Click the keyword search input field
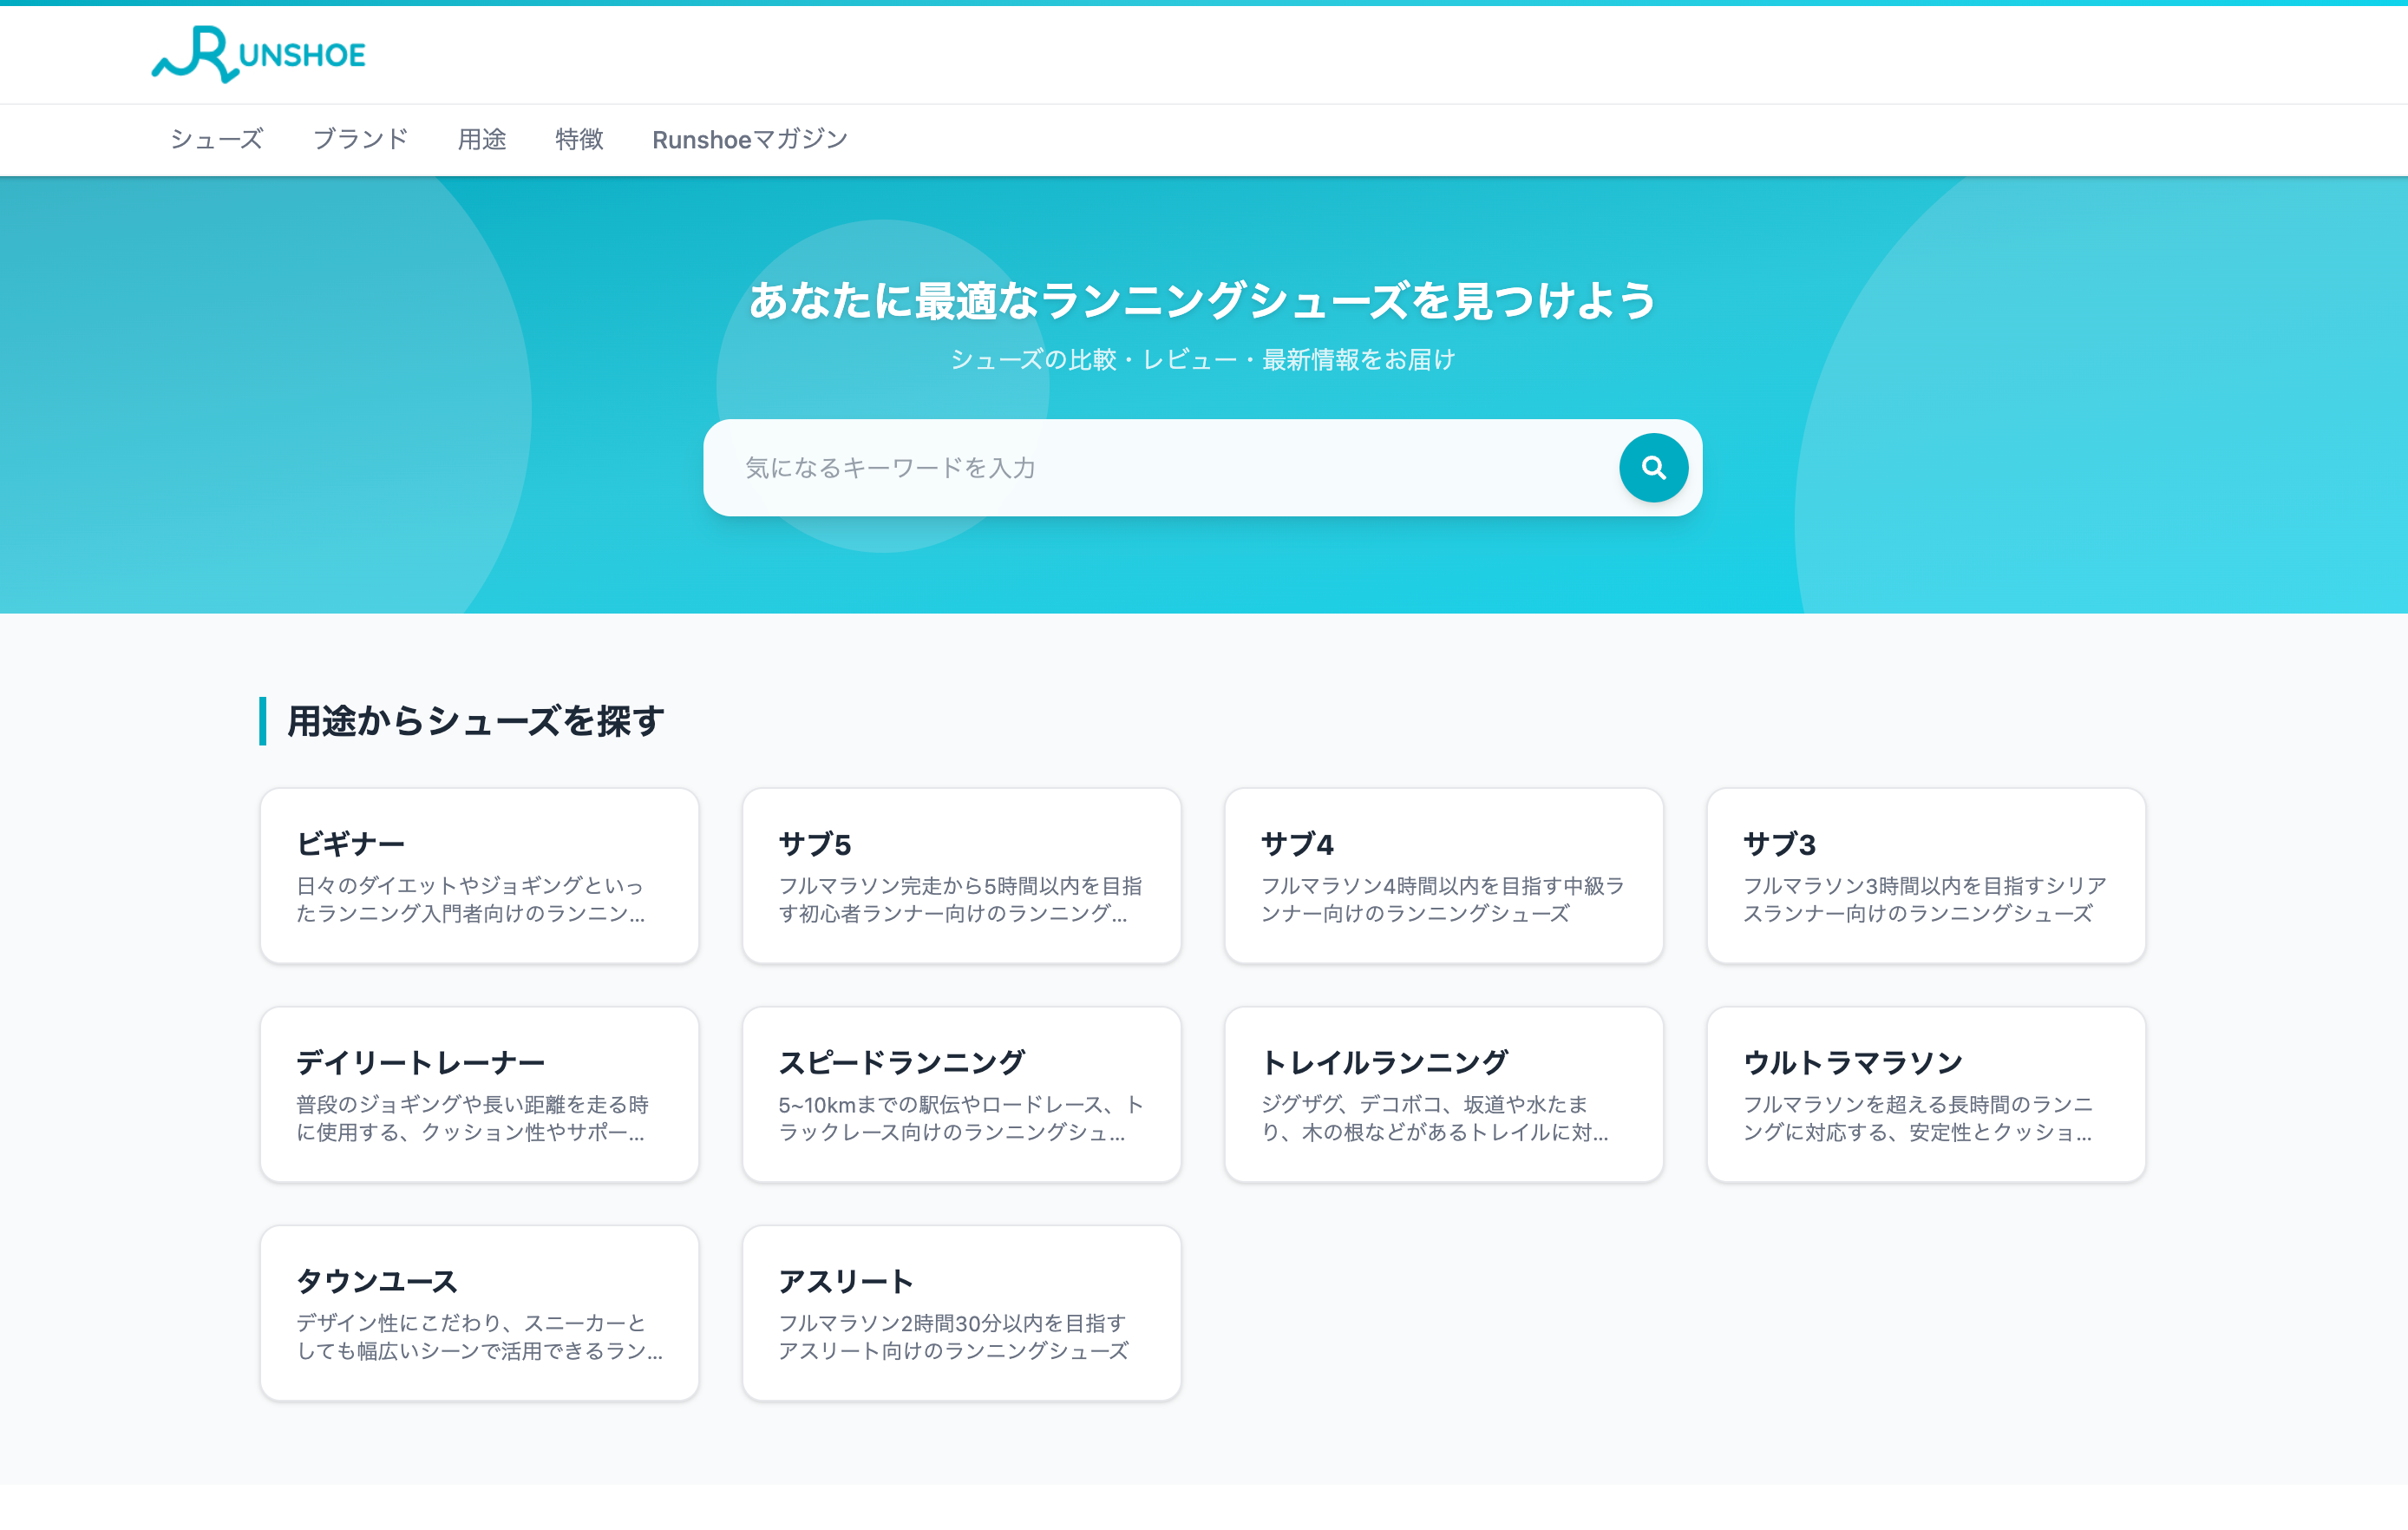The width and height of the screenshot is (2408, 1530). [1100, 467]
